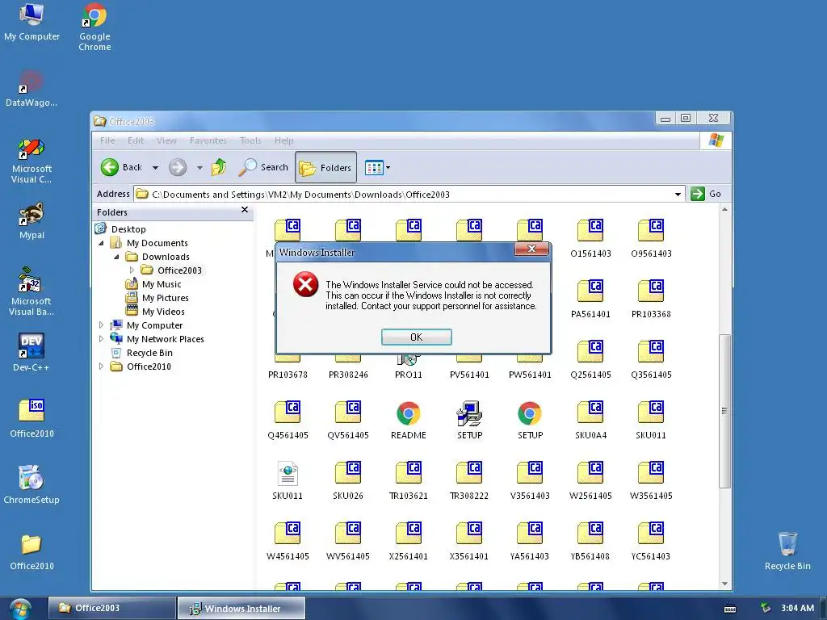Select My Videos in folder tree
Image resolution: width=827 pixels, height=620 pixels.
coord(163,312)
